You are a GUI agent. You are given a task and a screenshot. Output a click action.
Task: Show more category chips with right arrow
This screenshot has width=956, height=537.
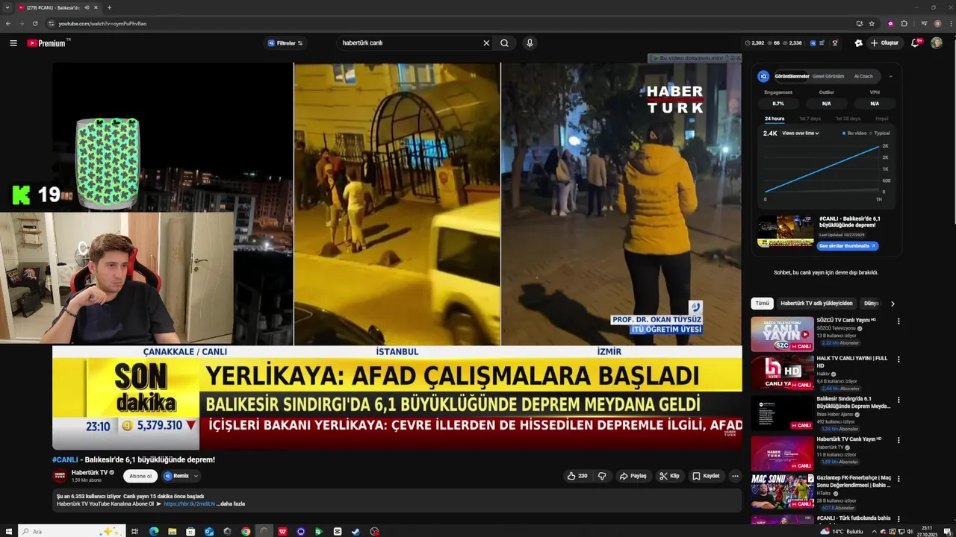[x=893, y=304]
